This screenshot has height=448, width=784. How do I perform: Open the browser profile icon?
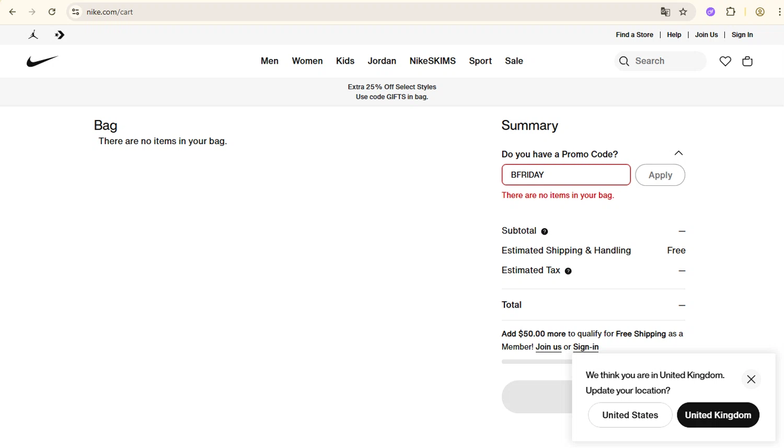pyautogui.click(x=760, y=12)
